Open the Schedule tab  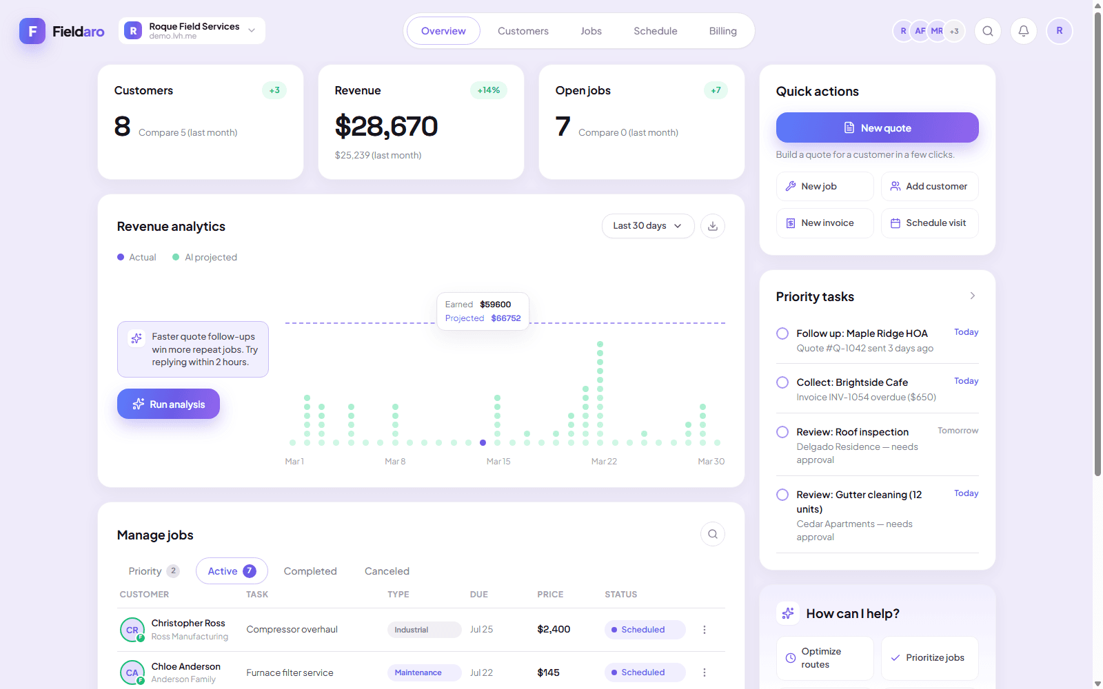click(656, 31)
